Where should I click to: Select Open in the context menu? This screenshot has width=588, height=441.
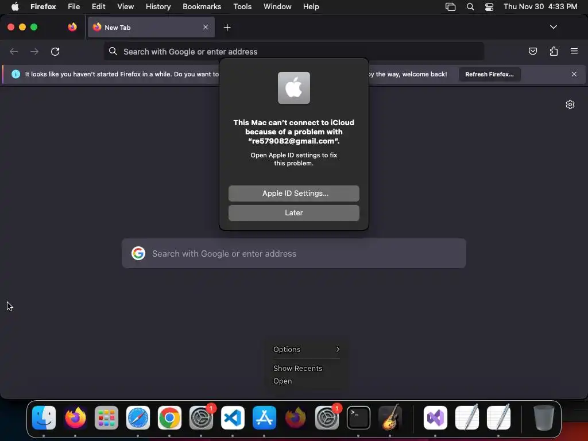coord(283,381)
